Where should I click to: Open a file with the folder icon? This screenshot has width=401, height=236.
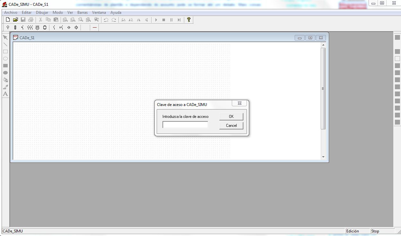point(15,20)
